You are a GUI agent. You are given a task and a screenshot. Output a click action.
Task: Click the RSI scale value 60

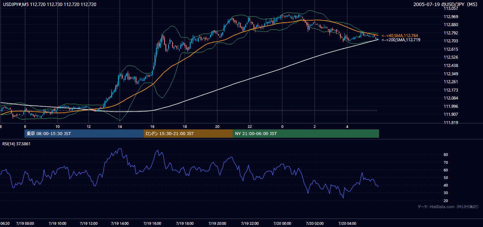[x=446, y=170]
